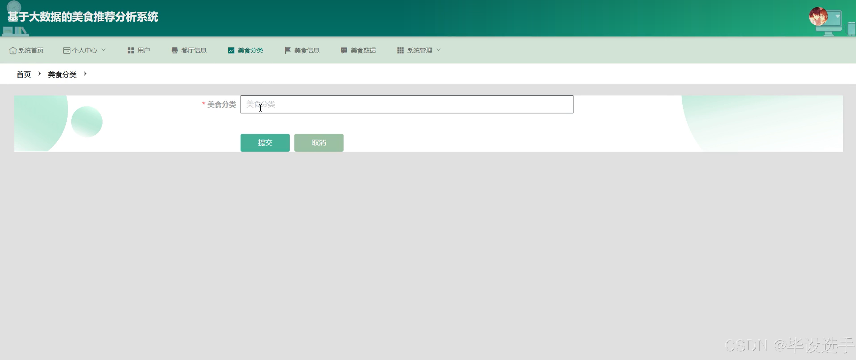This screenshot has width=856, height=360.
Task: Click the flag icon beside 美食信息
Action: (x=287, y=50)
